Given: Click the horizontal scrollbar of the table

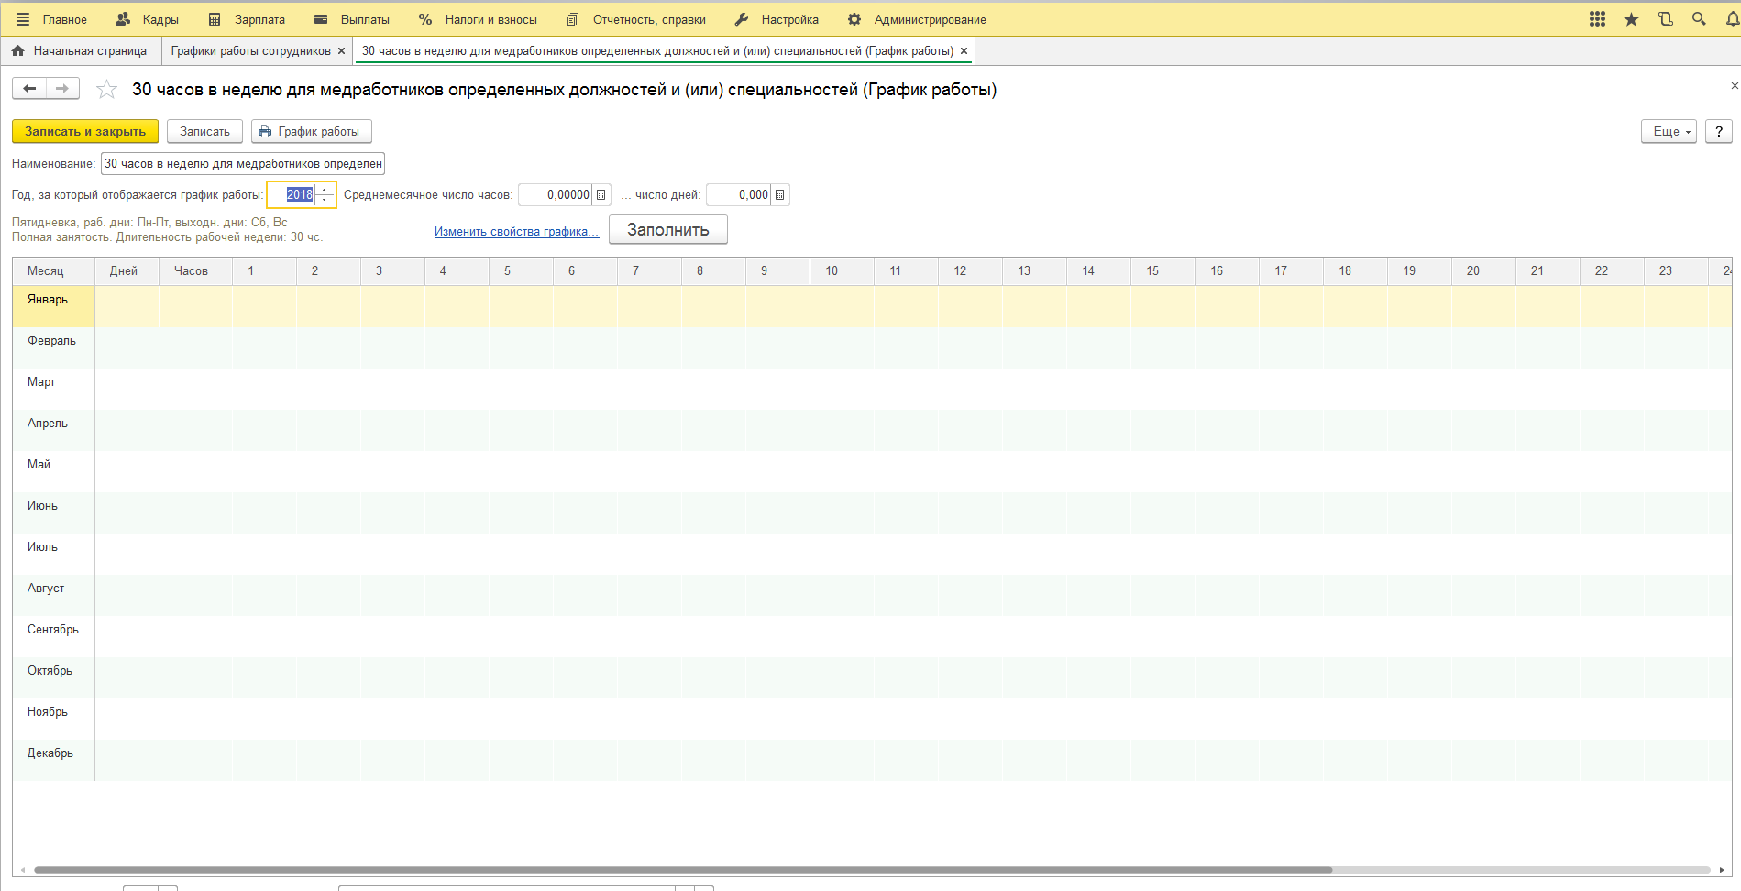Looking at the screenshot, I should [682, 870].
